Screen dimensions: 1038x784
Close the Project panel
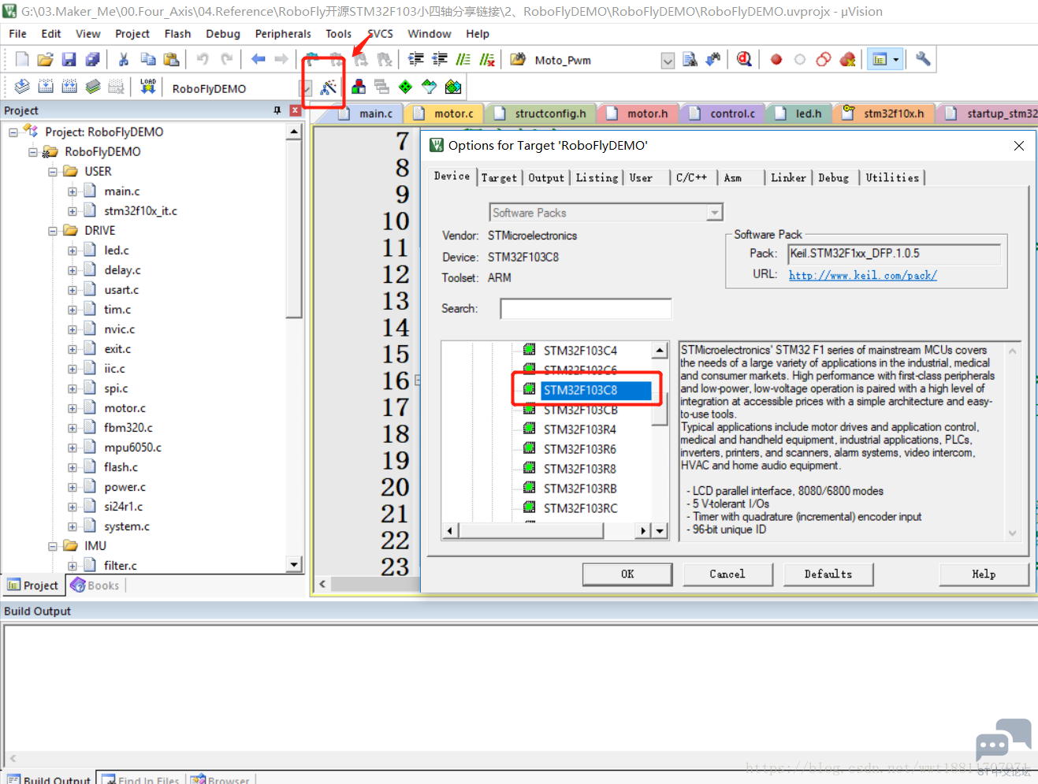point(296,110)
